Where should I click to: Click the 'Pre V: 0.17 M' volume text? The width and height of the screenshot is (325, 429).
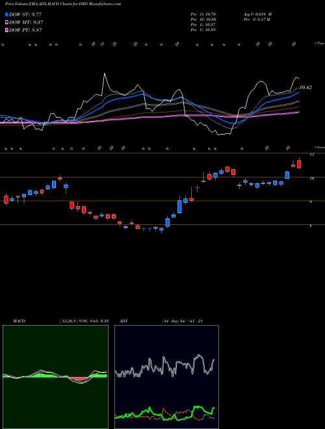[x=256, y=19]
